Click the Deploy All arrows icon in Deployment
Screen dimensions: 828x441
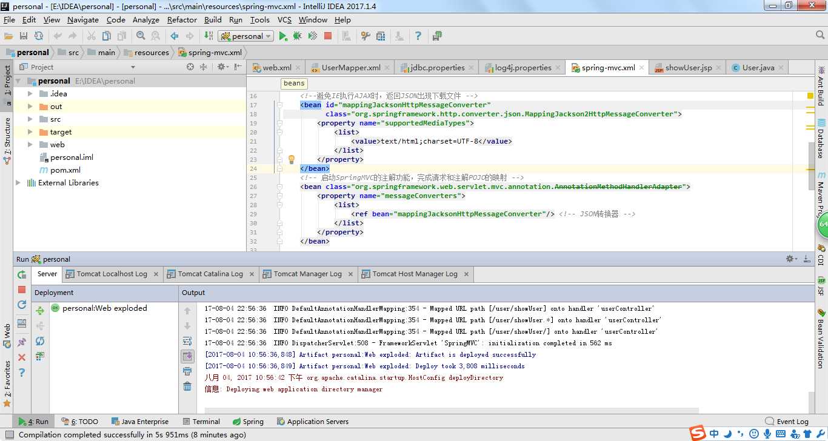[x=40, y=311]
